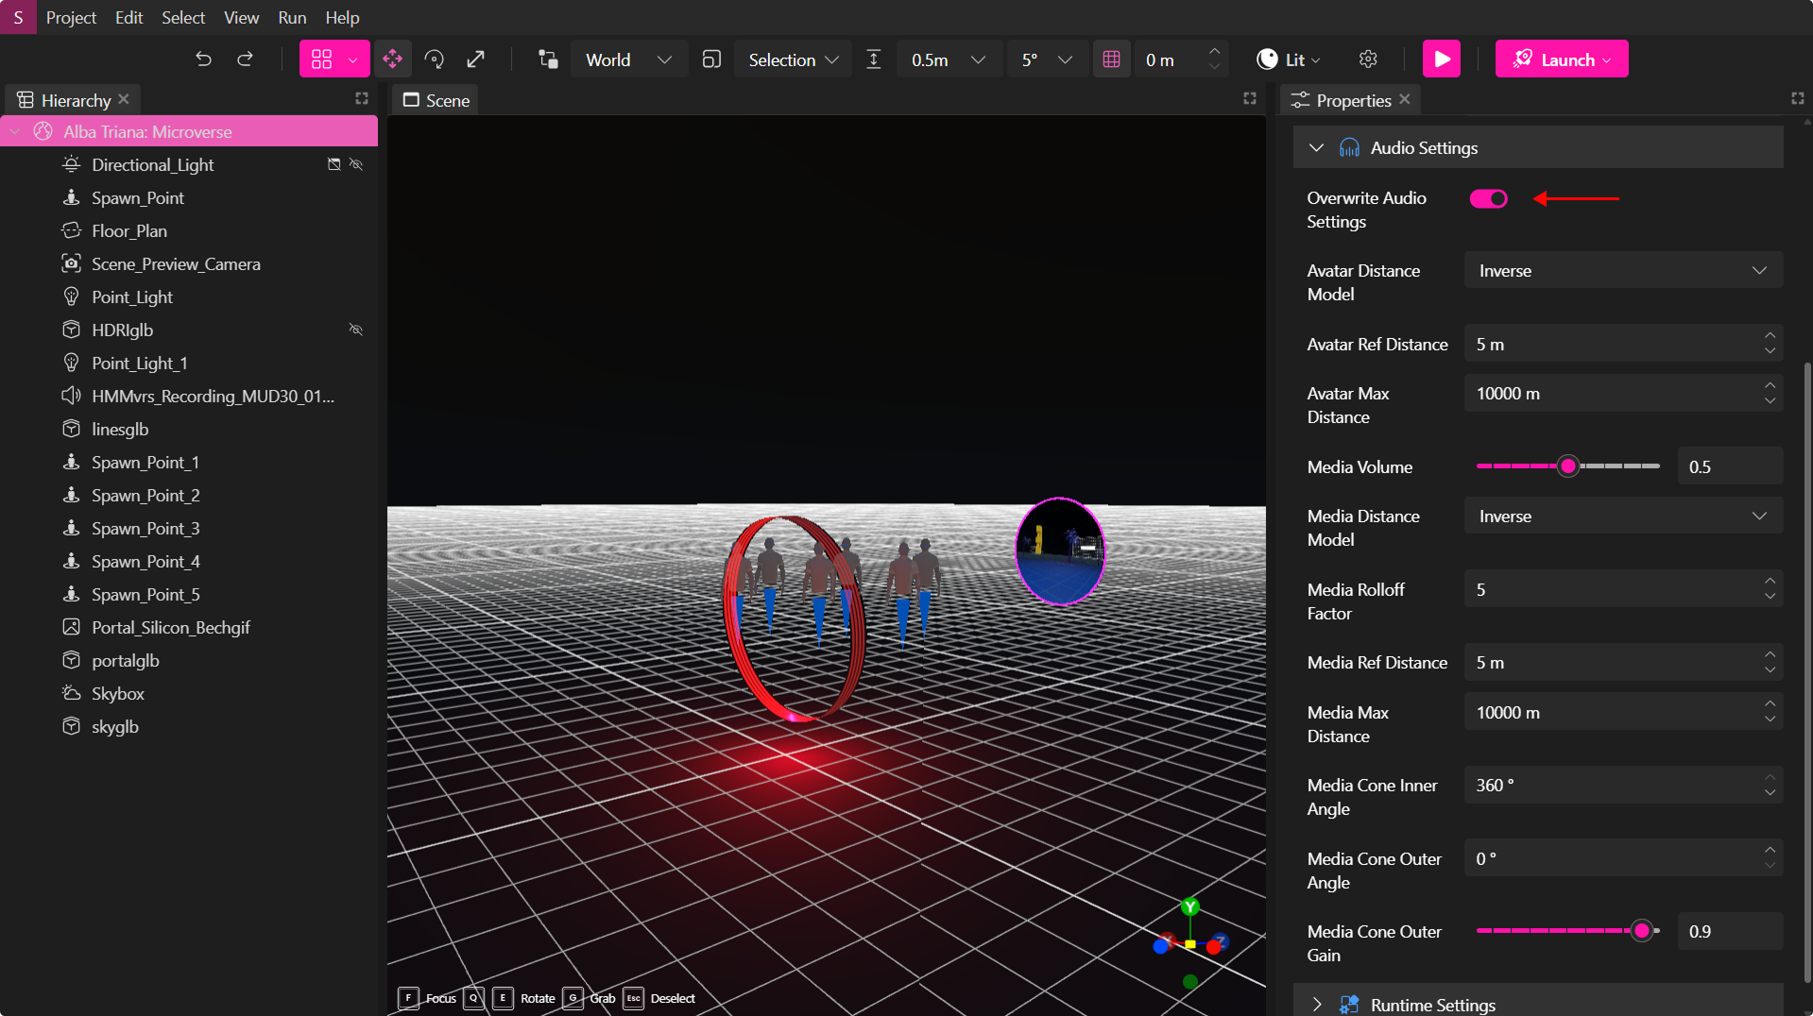Adjust the Media Volume slider

point(1568,466)
